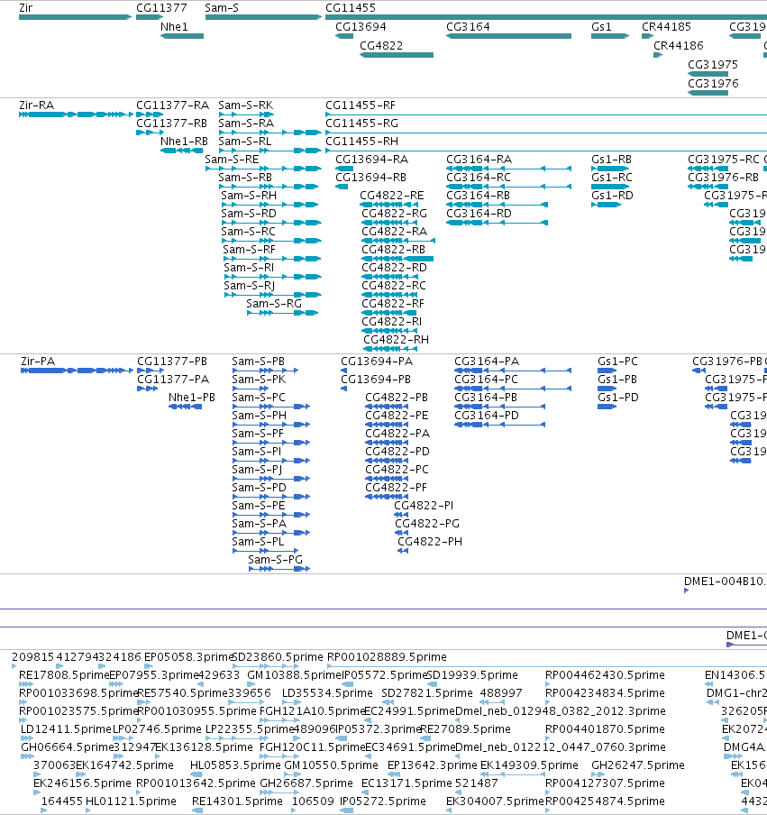Click the CG11377-RB transcript
Viewport: 767px width, 815px height.
pos(150,133)
